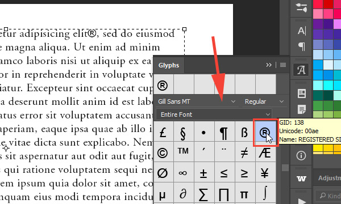Viewport: 341px width, 204px height.
Task: Insert the yen glyph
Action: pos(265,172)
